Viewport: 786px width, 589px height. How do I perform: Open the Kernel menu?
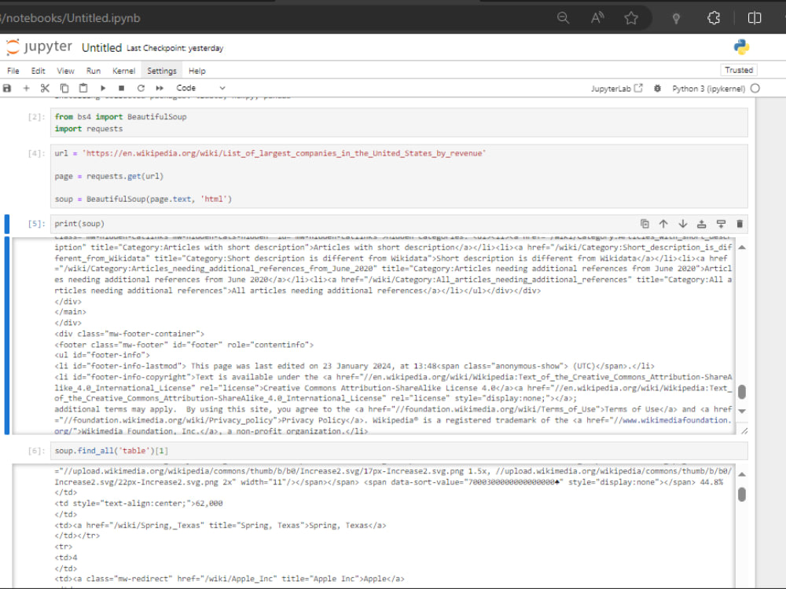123,70
